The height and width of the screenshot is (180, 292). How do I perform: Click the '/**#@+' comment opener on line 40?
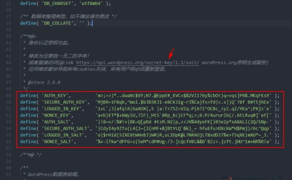click(x=28, y=36)
